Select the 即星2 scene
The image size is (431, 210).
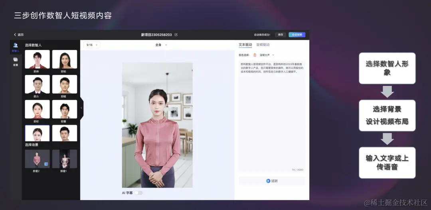click(x=37, y=159)
